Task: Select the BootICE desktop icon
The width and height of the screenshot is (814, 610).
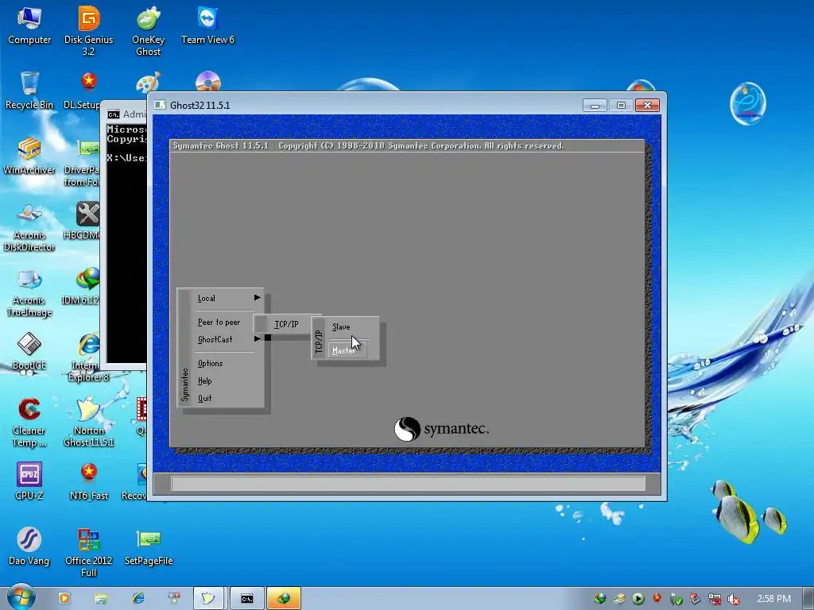Action: [x=29, y=351]
